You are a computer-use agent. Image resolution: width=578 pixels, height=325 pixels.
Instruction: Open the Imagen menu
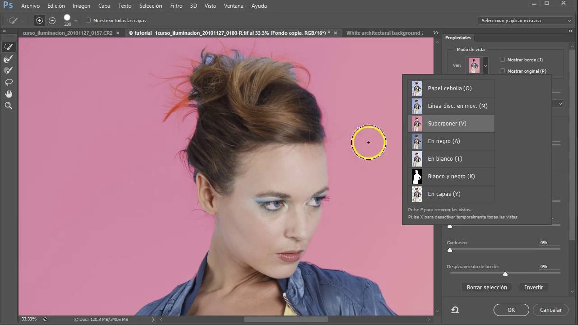[x=81, y=6]
